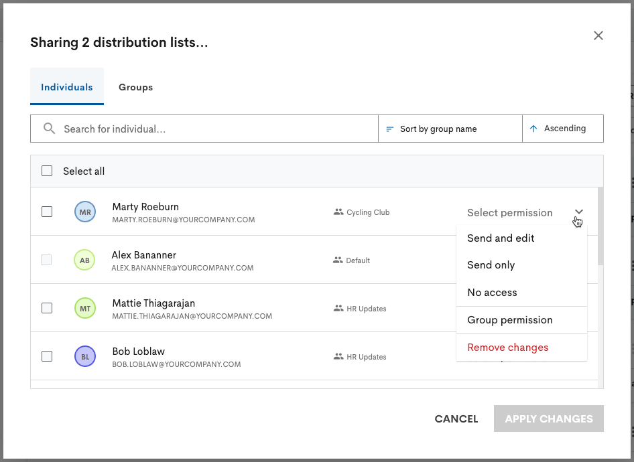634x462 pixels.
Task: Click the MR avatar for Marty Roeburn
Action: (x=85, y=212)
